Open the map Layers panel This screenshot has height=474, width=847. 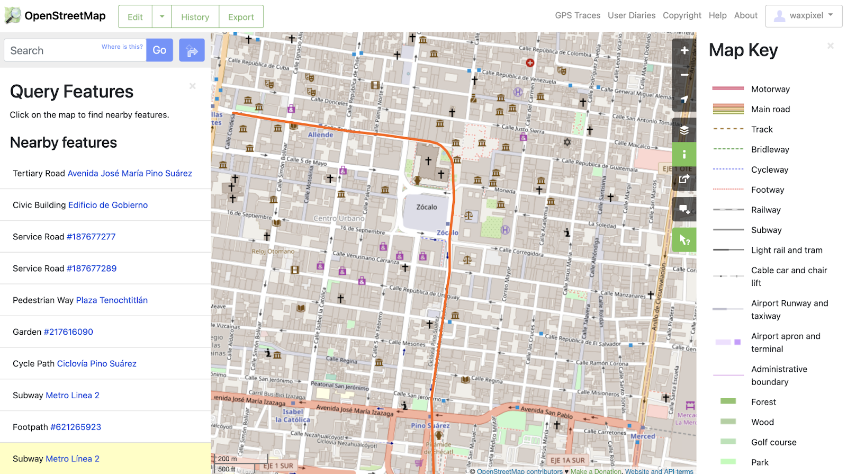point(684,130)
